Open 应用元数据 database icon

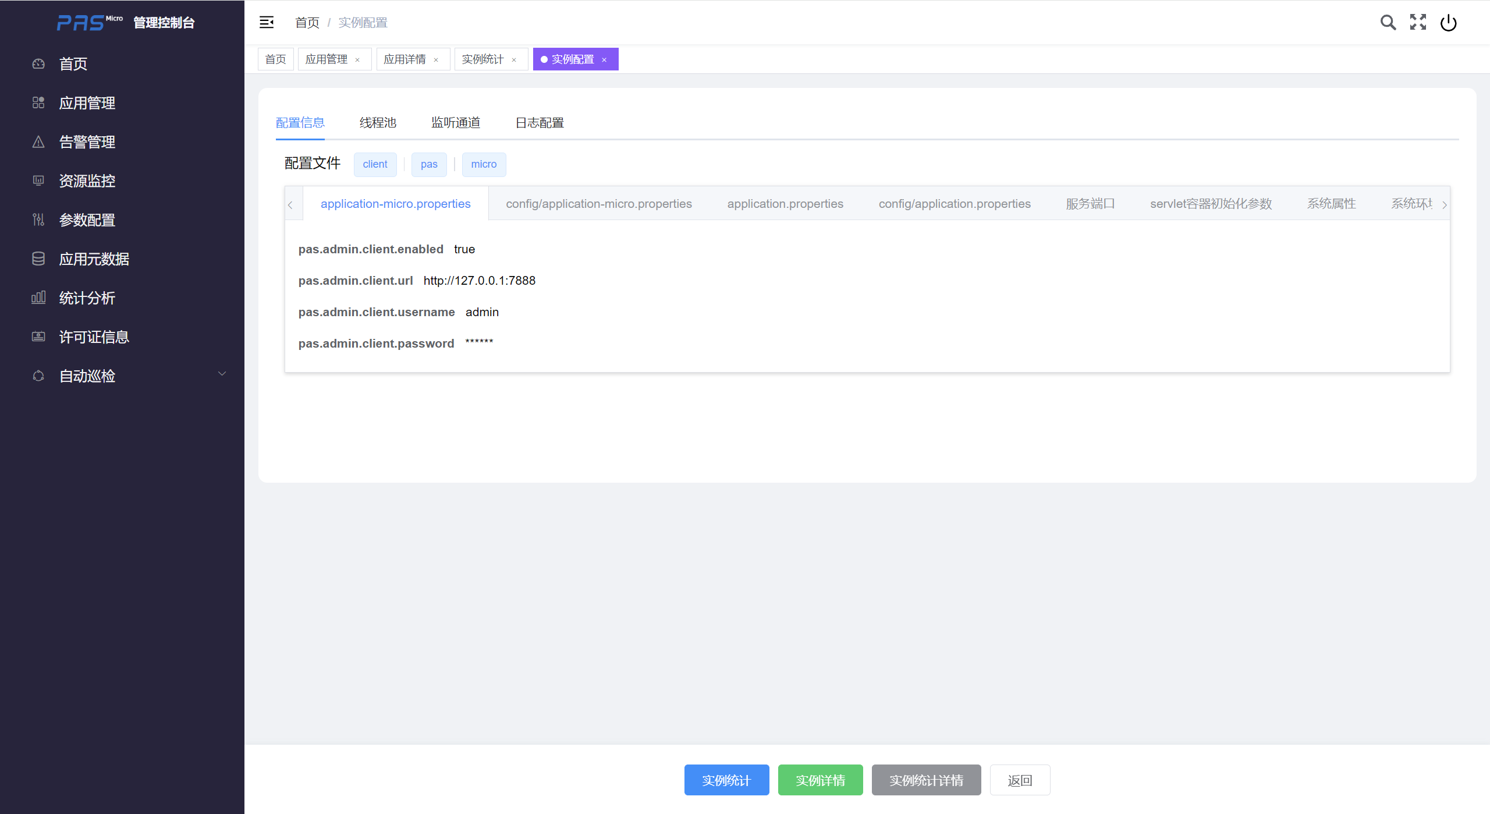[x=38, y=259]
